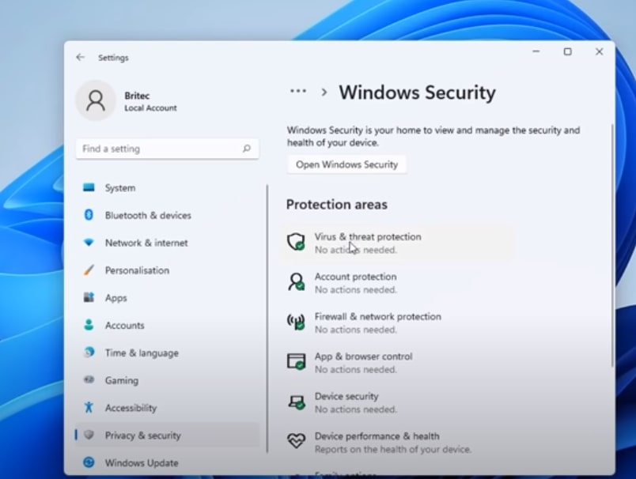
Task: Click the Firewall & network protection icon
Action: coord(296,322)
